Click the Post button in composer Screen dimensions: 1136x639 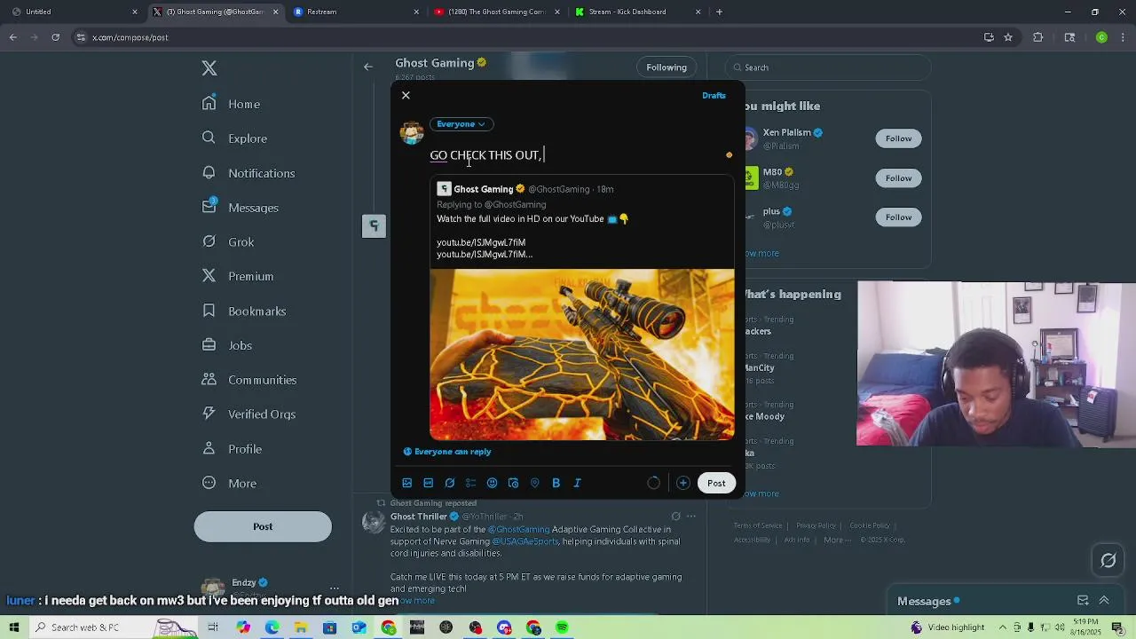(716, 483)
